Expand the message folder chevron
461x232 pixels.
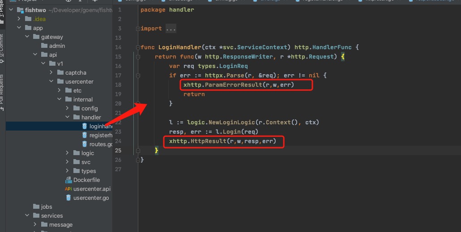[35, 224]
